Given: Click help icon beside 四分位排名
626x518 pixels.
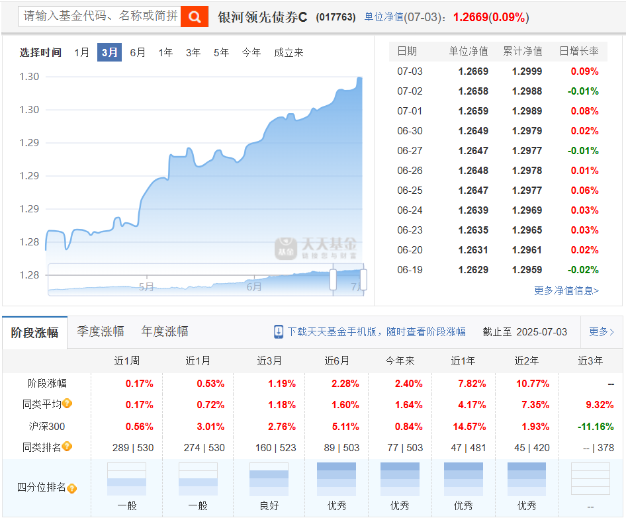Looking at the screenshot, I should [72, 488].
